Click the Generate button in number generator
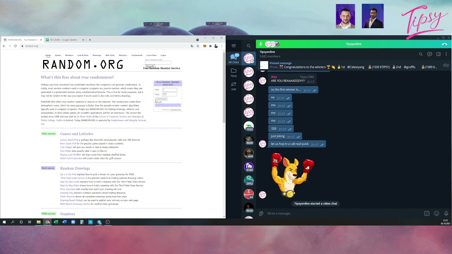The width and height of the screenshot is (452, 254). [161, 99]
